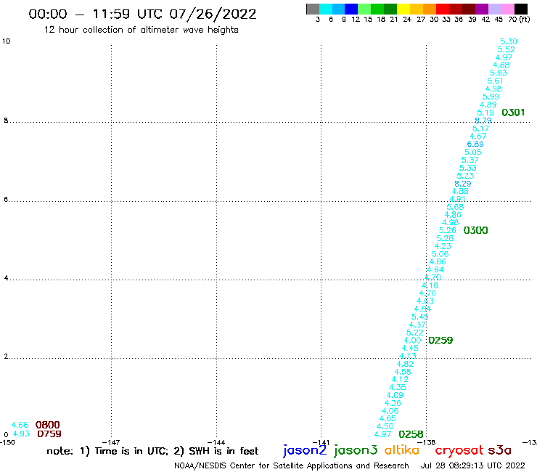Viewport: 537px width, 472px height.
Task: Click the bright red swatch in the color scale
Action: [443, 9]
